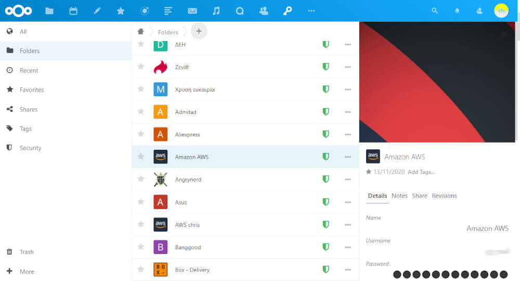Open the Ζενίθ row options menu
The width and height of the screenshot is (520, 281).
(x=347, y=67)
